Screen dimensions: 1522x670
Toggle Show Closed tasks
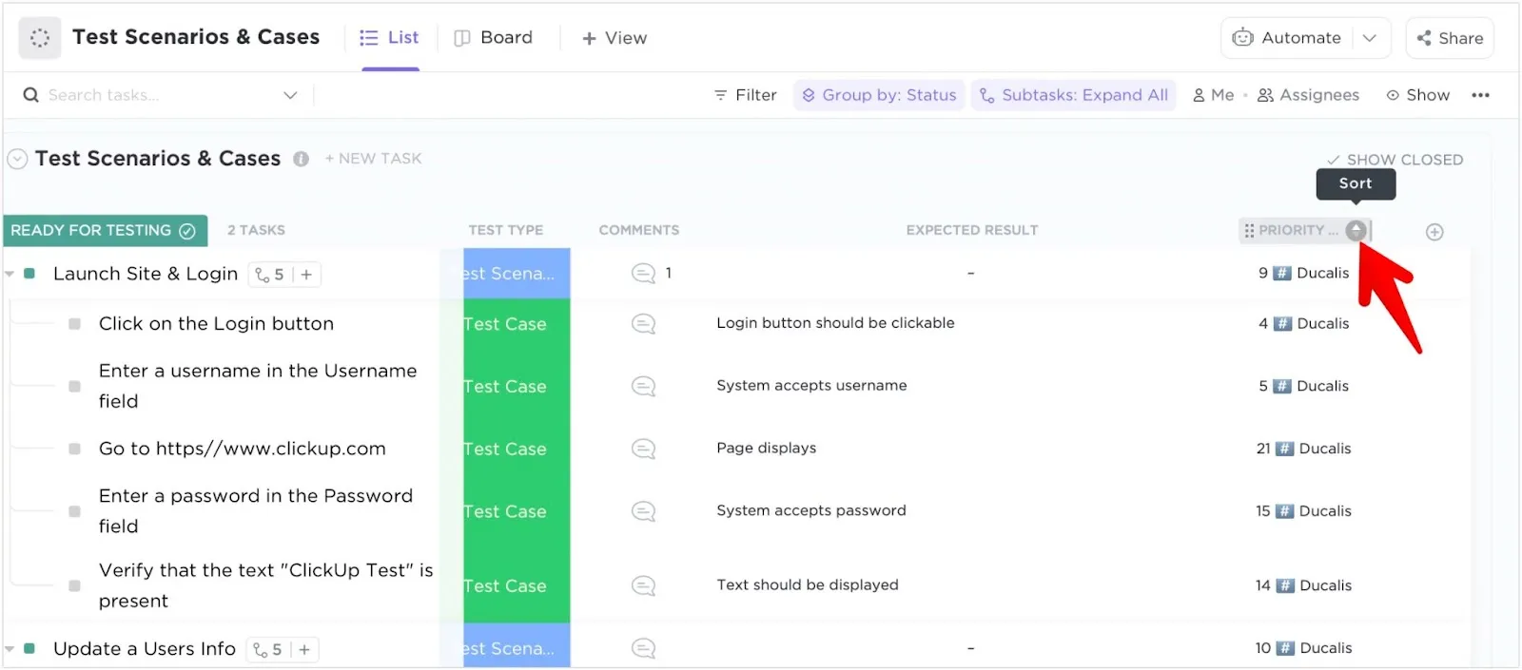click(1395, 160)
